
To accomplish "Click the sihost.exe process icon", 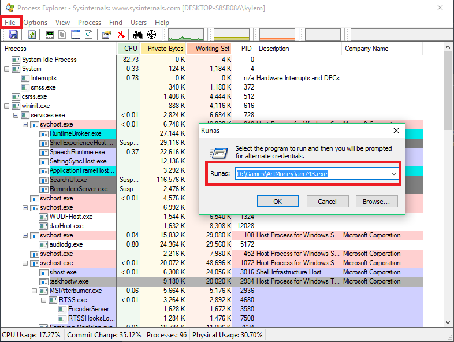I will coord(44,273).
